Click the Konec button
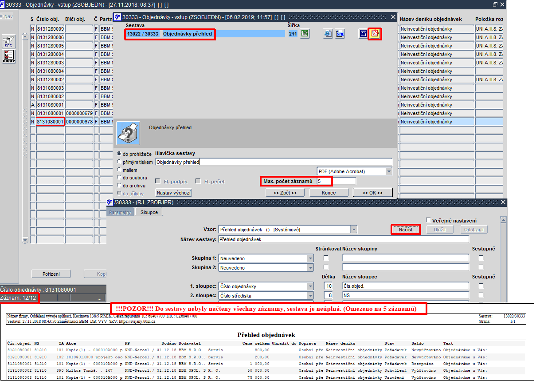Screen dimensions: 536x381 coord(329,193)
